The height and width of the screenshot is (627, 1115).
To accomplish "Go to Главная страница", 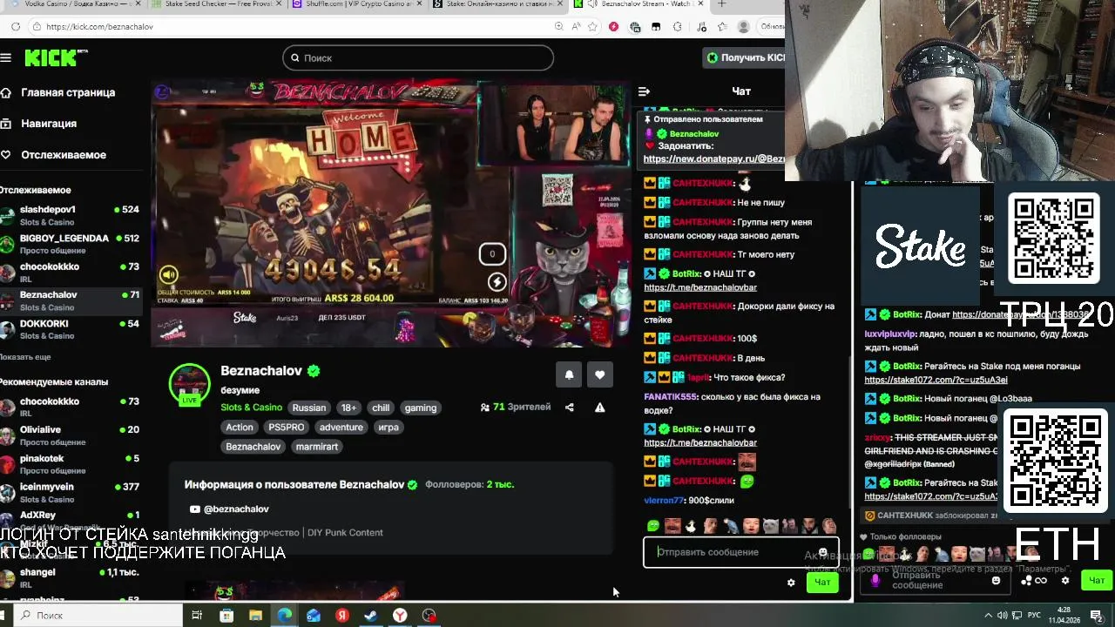I will point(57,92).
